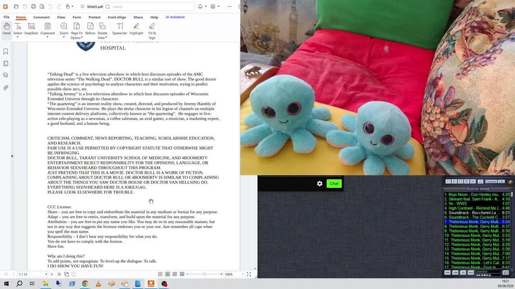This screenshot has height=289, width=515.
Task: Click Winamp Play button
Action: 455,181
